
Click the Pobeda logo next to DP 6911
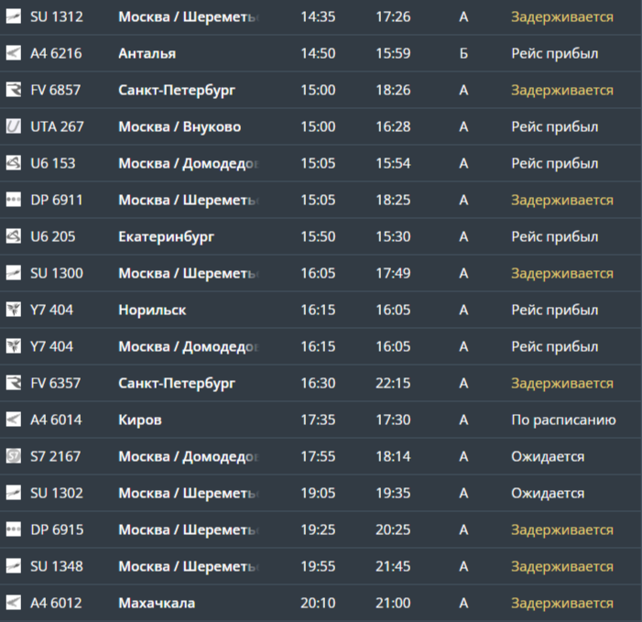click(14, 200)
